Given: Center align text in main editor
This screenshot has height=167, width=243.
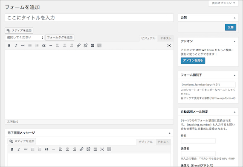Looking at the screenshot, I should 65,45.
